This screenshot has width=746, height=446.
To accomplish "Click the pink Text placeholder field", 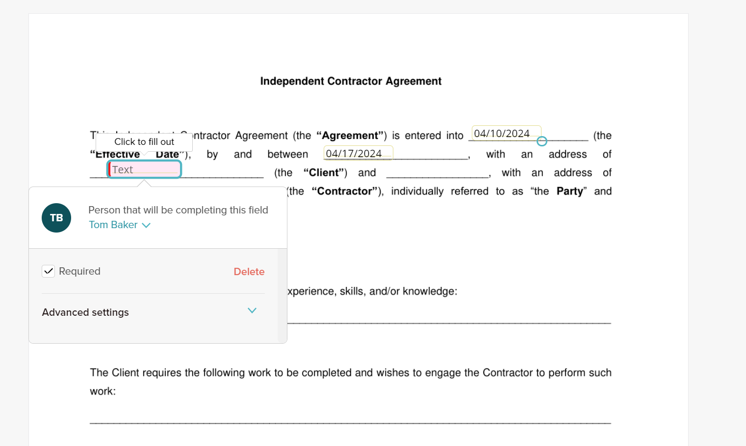I will click(144, 169).
